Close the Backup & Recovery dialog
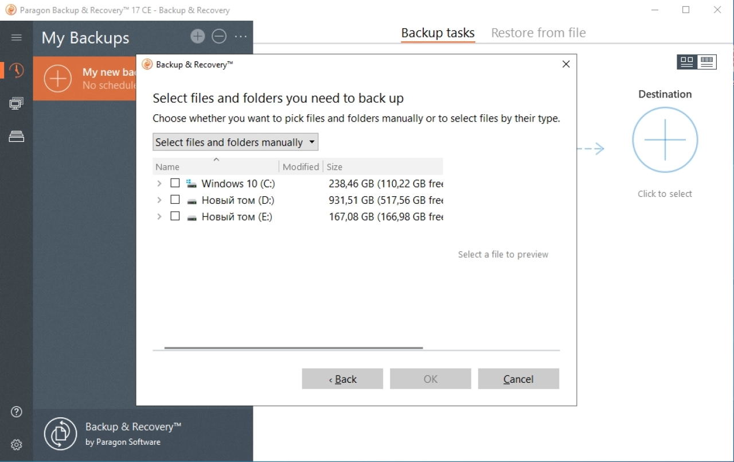Screen dimensions: 734x462 [x=566, y=64]
